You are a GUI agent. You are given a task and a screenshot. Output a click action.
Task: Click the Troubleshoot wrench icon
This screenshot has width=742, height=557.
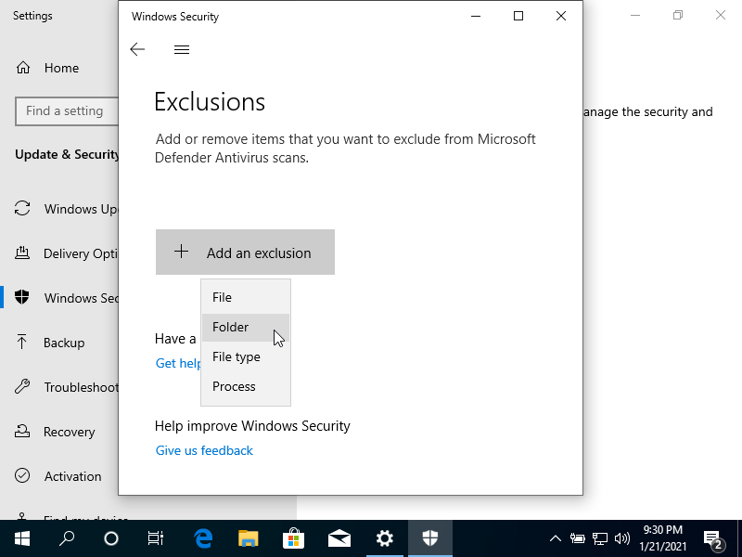coord(22,386)
